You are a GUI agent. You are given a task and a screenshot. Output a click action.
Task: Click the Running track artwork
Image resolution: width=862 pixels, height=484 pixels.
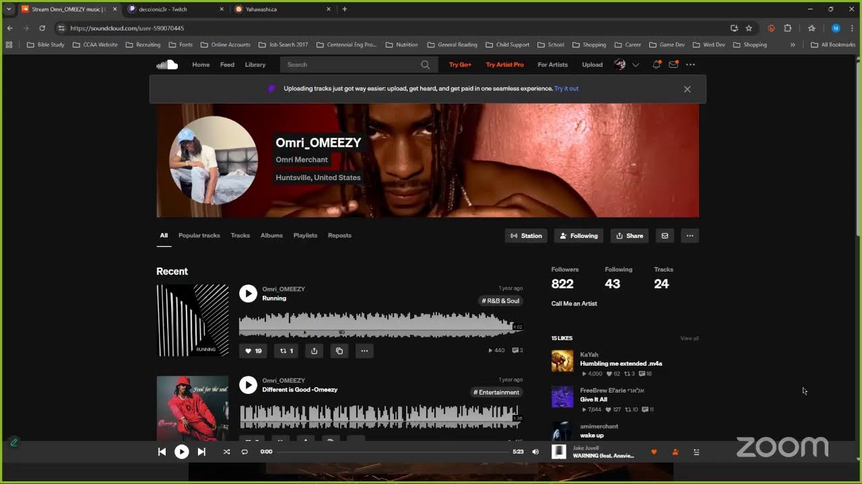[193, 320]
